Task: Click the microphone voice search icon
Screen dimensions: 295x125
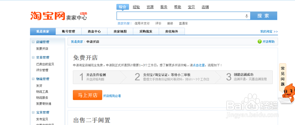Action: point(247,16)
